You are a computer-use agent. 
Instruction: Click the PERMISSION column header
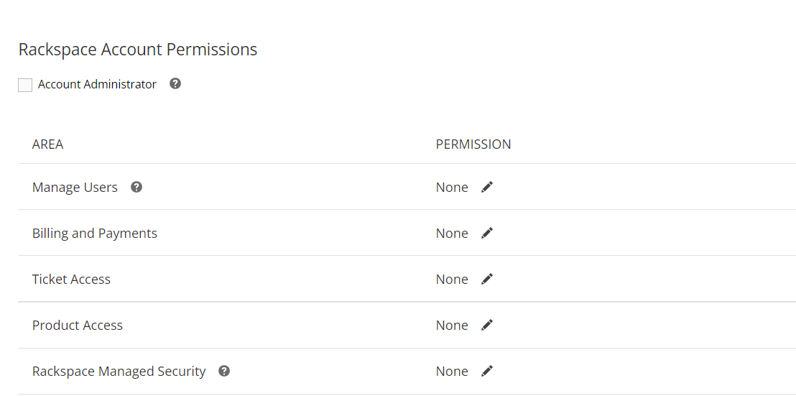(473, 144)
